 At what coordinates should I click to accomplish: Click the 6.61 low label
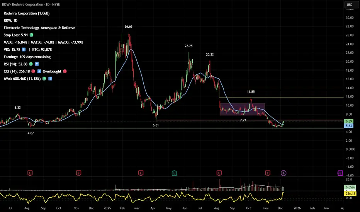pyautogui.click(x=156, y=125)
